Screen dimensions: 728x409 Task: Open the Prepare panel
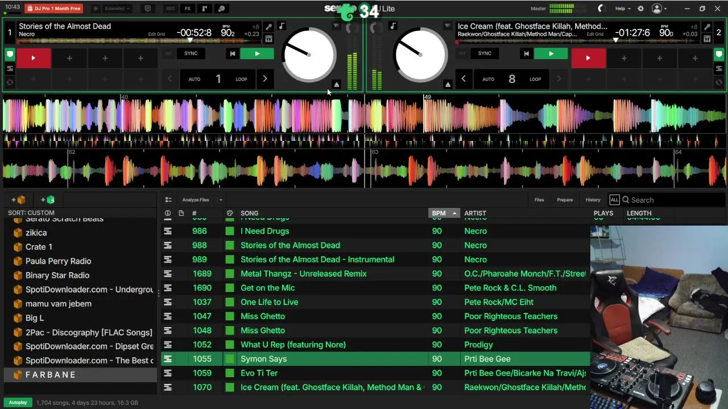(x=565, y=200)
